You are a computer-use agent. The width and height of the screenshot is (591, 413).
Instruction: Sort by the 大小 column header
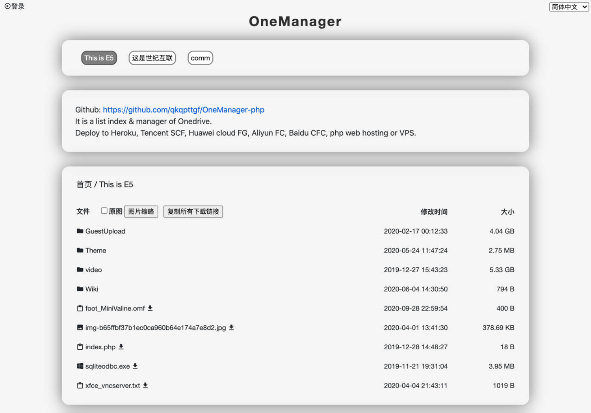coord(507,212)
